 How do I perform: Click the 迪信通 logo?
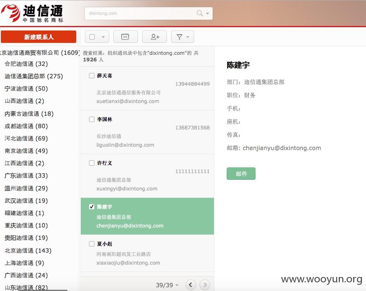pos(32,13)
